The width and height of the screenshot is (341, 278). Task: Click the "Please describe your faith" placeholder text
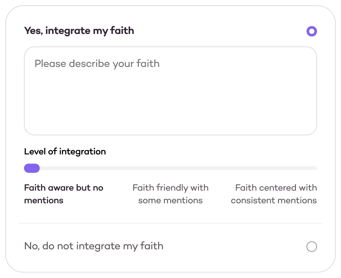click(97, 64)
